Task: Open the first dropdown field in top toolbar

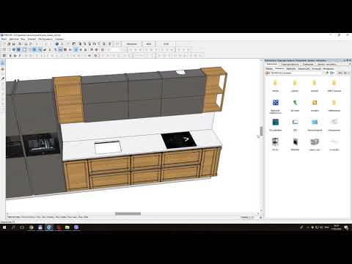Action: [x=131, y=44]
